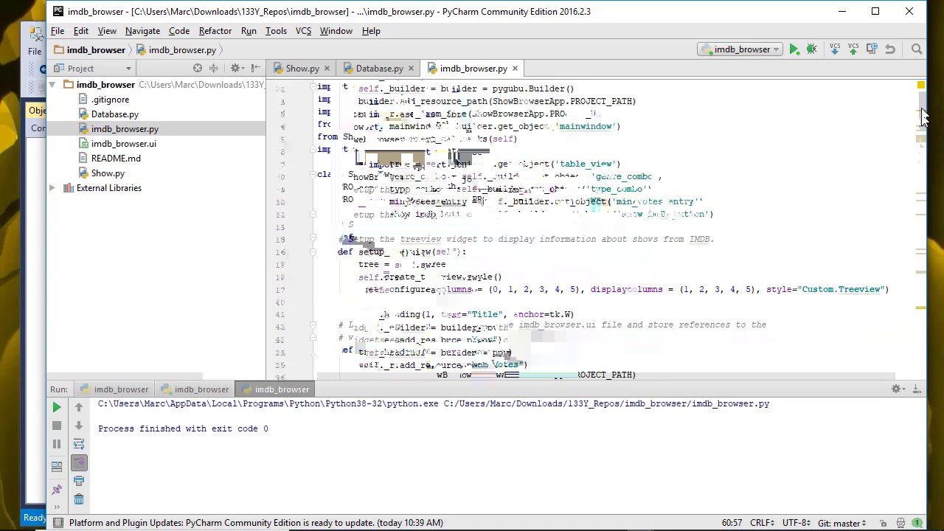The height and width of the screenshot is (531, 944).
Task: Click the revert undo arrow icon
Action: 890,49
